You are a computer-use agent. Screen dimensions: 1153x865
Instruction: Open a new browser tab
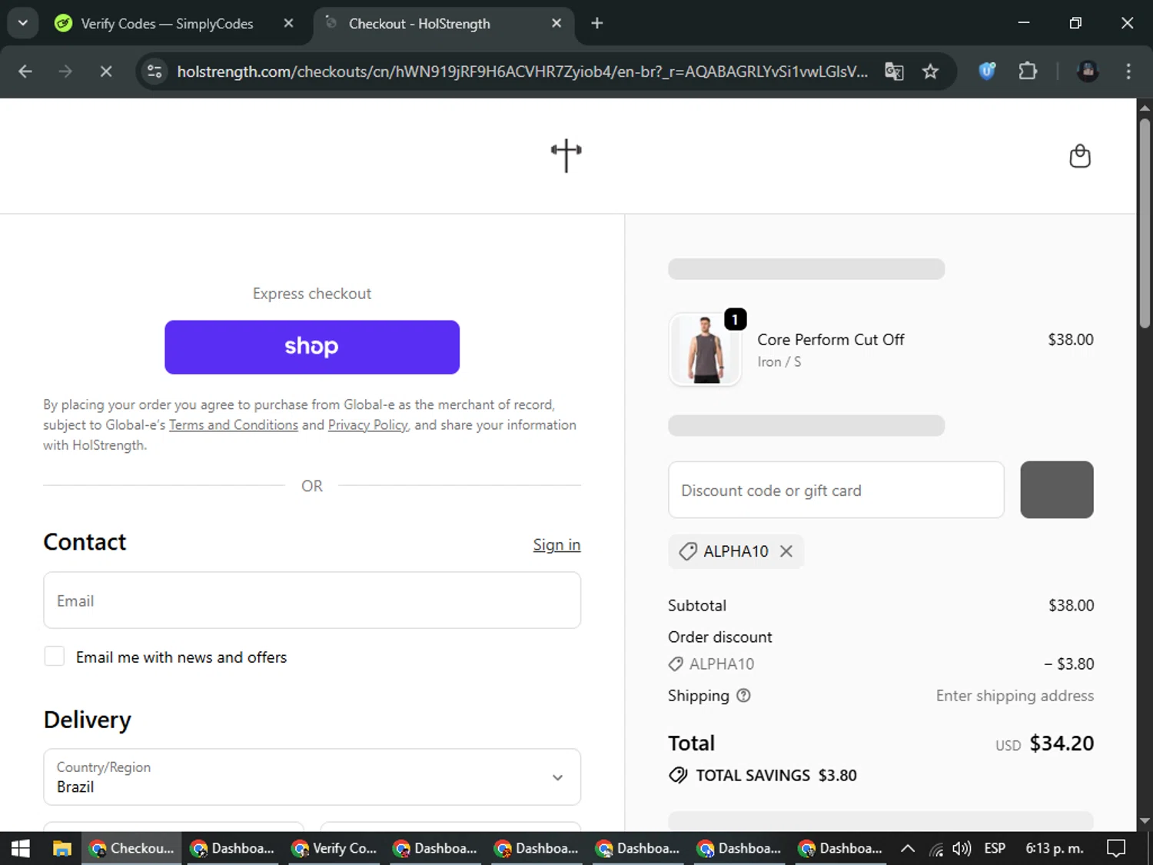pos(597,23)
